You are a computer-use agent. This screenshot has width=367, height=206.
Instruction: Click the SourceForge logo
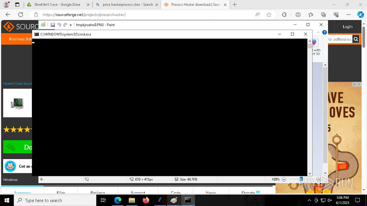21,27
